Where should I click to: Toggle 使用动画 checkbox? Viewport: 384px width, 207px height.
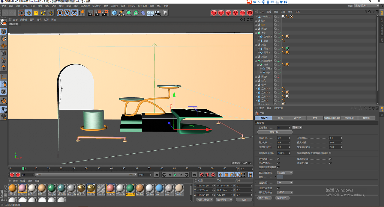[278, 159]
